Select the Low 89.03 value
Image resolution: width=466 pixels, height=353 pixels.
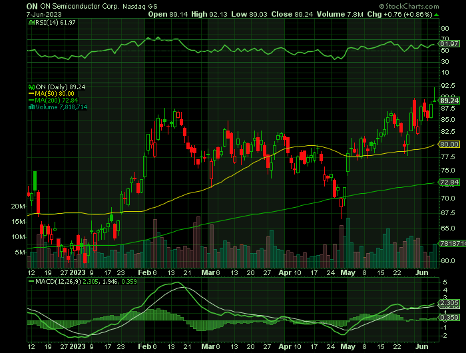tap(250, 14)
